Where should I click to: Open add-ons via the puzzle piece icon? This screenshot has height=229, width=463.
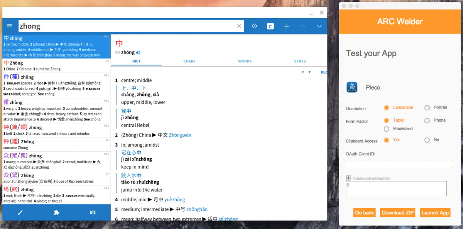click(x=56, y=212)
